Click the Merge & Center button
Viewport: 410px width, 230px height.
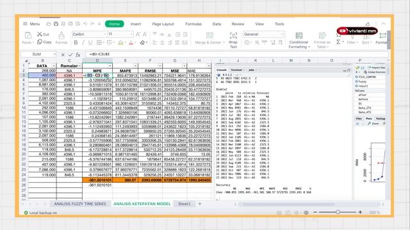[x=209, y=38]
